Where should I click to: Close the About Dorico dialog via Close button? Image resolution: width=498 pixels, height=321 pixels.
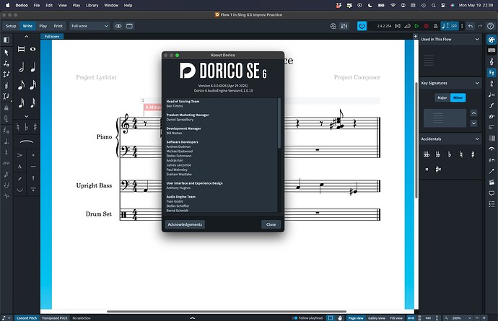point(271,224)
